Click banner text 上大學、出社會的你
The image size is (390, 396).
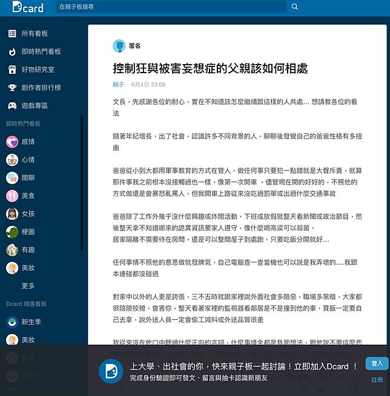[167, 367]
